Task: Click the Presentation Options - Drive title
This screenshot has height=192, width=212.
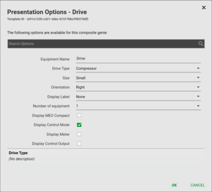Action: 47,12
